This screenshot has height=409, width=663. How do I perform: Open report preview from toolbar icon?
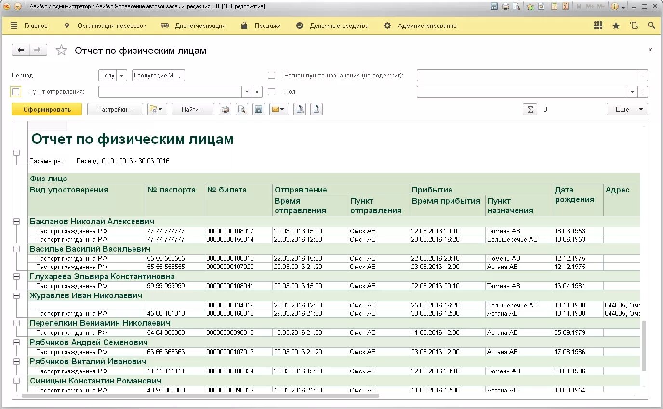point(242,109)
